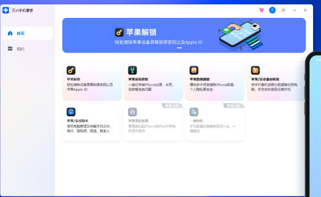
Task: Click the phone illustration in the banner
Action: [x=240, y=35]
